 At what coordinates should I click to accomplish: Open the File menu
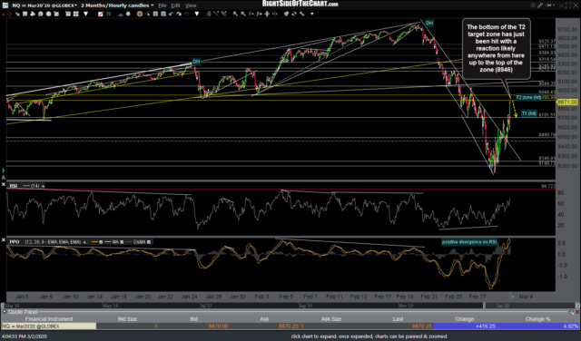tap(162, 5)
